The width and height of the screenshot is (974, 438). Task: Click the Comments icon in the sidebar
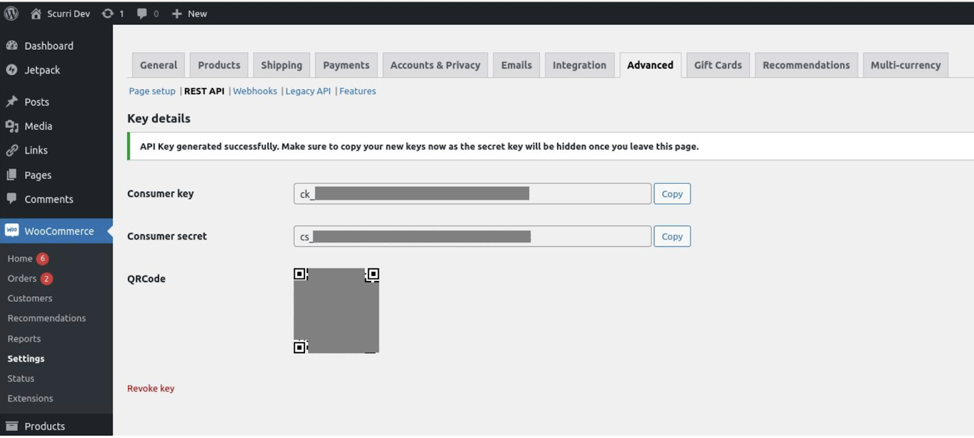point(12,198)
